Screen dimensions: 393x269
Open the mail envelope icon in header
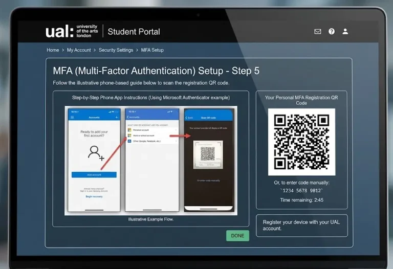318,31
